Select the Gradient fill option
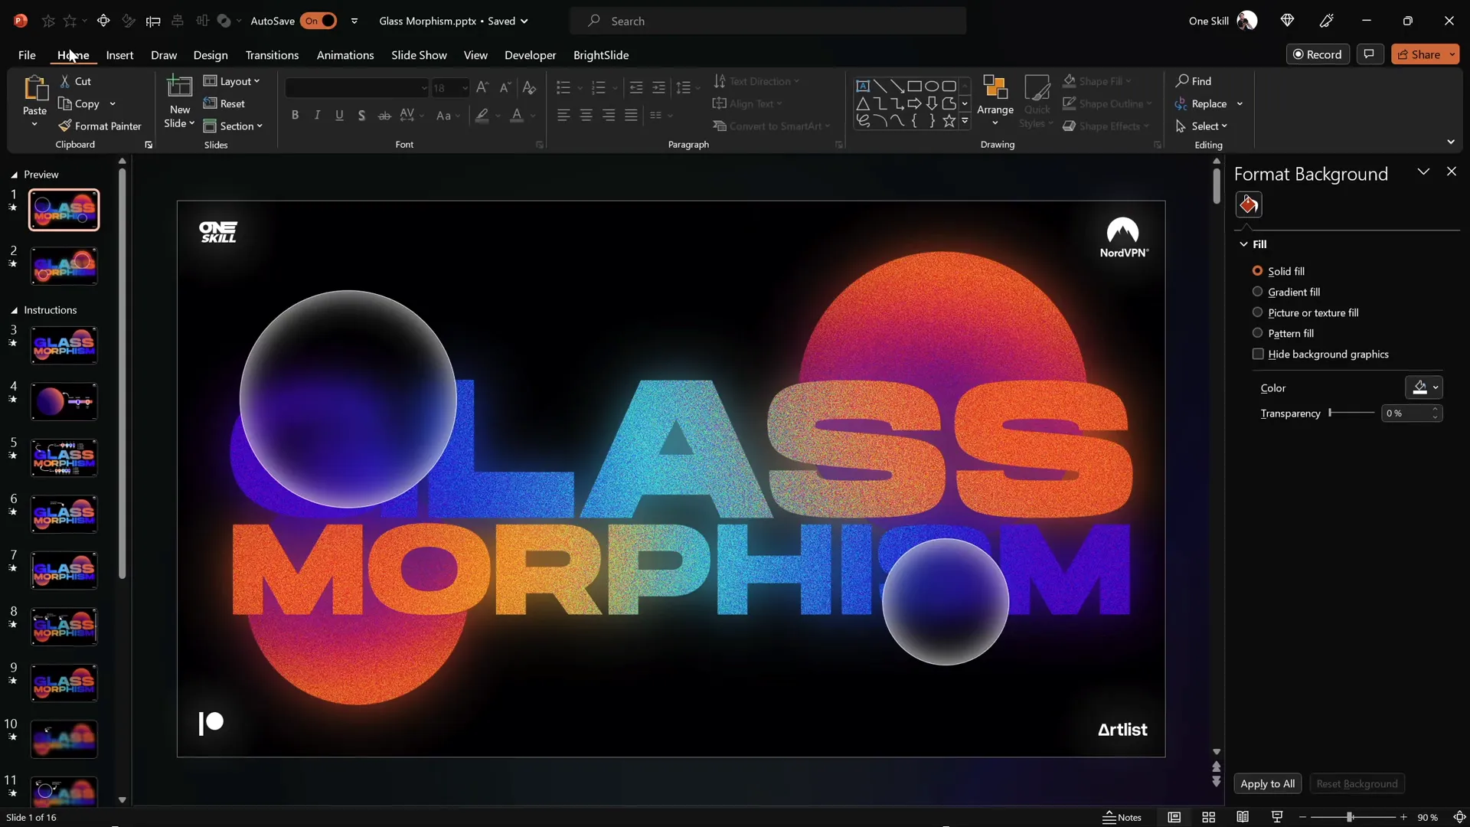Viewport: 1470px width, 827px height. tap(1257, 292)
